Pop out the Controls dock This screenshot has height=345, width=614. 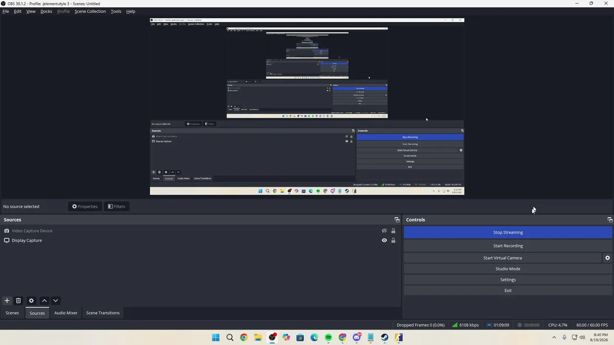[x=610, y=219]
